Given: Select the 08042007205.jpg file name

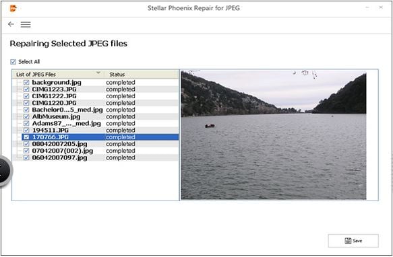Looking at the screenshot, I should click(x=59, y=144).
